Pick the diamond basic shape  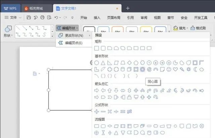pos(129,63)
